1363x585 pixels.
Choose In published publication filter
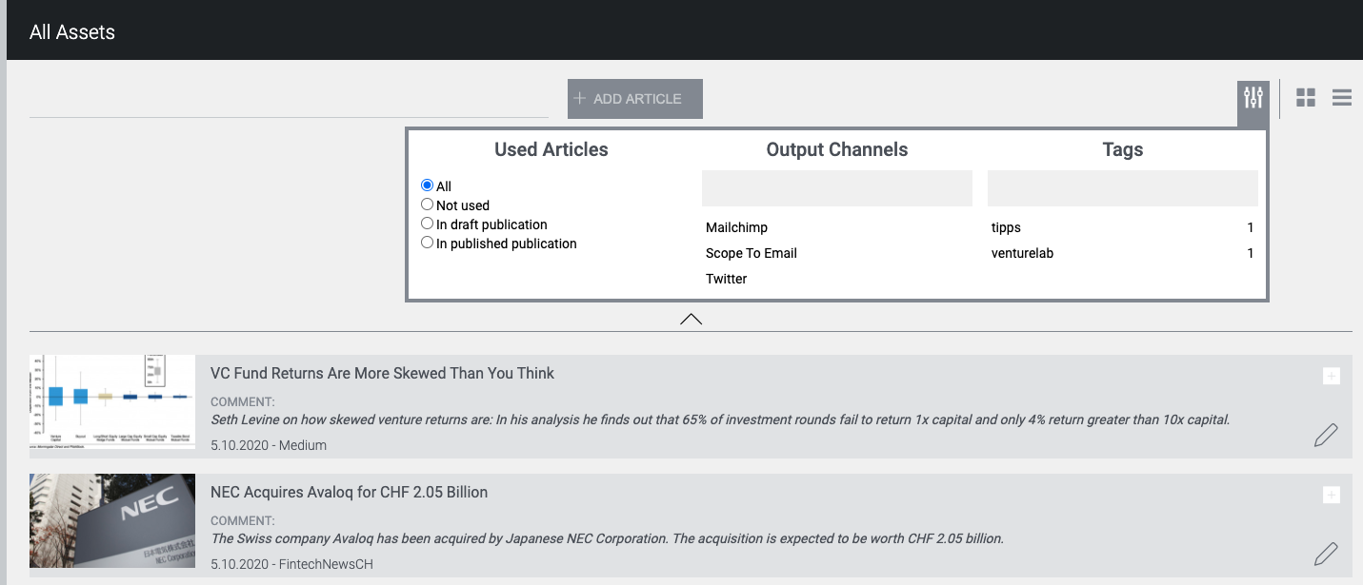click(427, 243)
